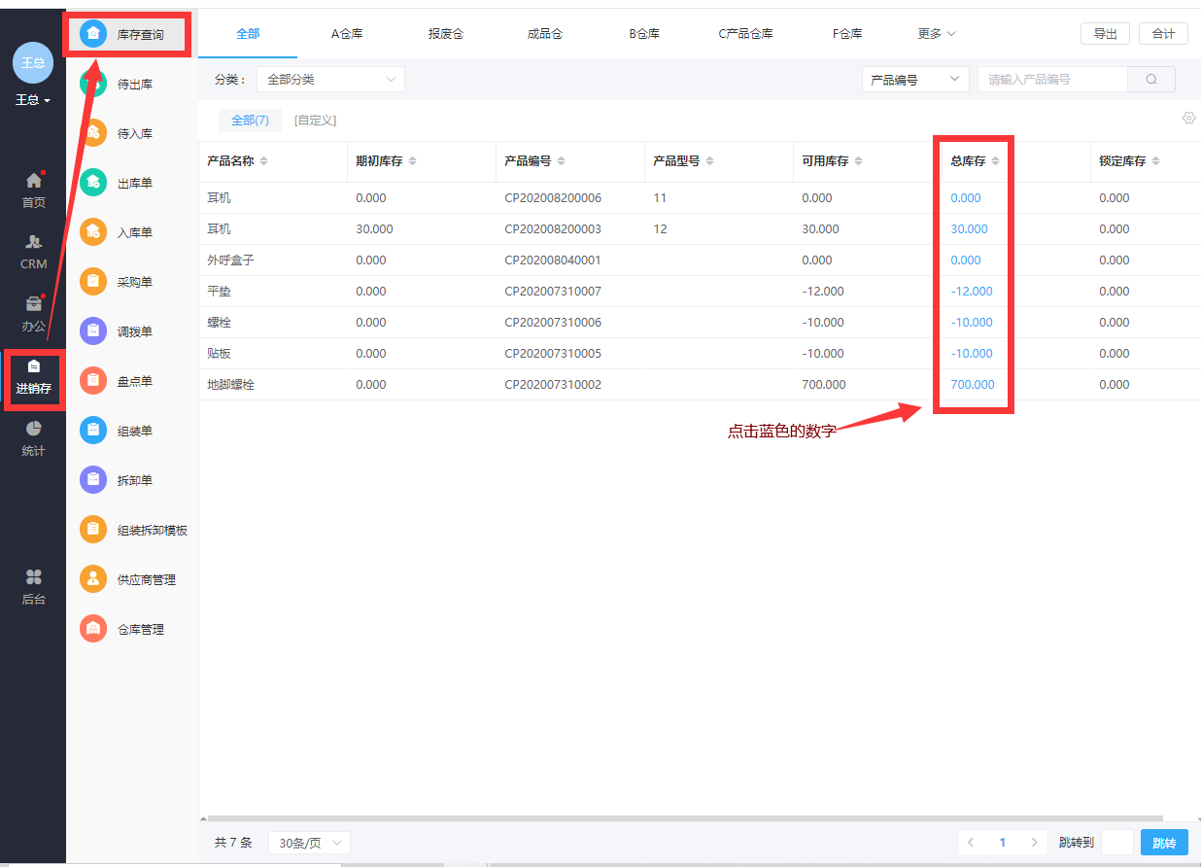1201x867 pixels.
Task: Select the [自定义] filter tab
Action: (x=315, y=121)
